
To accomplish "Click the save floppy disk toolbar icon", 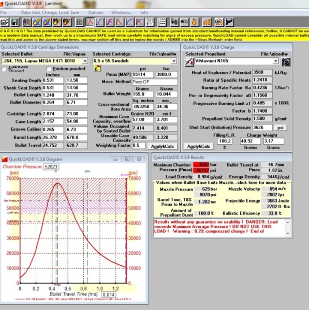I will pyautogui.click(x=14, y=22).
